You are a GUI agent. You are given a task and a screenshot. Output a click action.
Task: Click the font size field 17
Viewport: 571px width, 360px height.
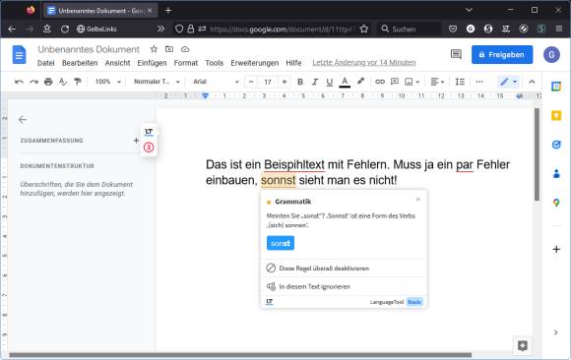268,82
